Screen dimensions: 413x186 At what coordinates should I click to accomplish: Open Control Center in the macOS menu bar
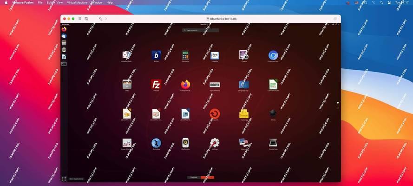[389, 3]
